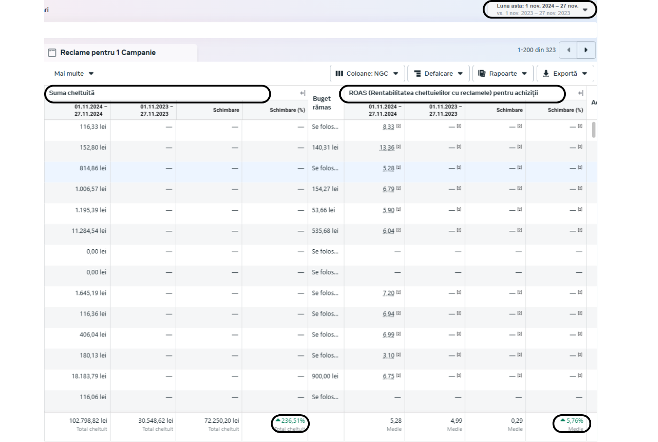Click the Suma cheltuită column header
Viewport: 658px width, 442px height.
(x=72, y=93)
